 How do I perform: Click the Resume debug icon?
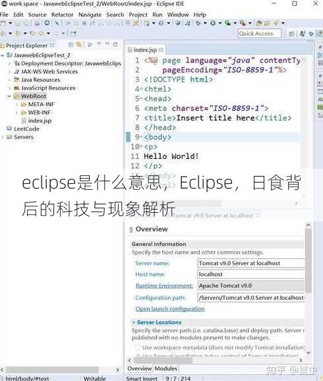tap(69, 23)
